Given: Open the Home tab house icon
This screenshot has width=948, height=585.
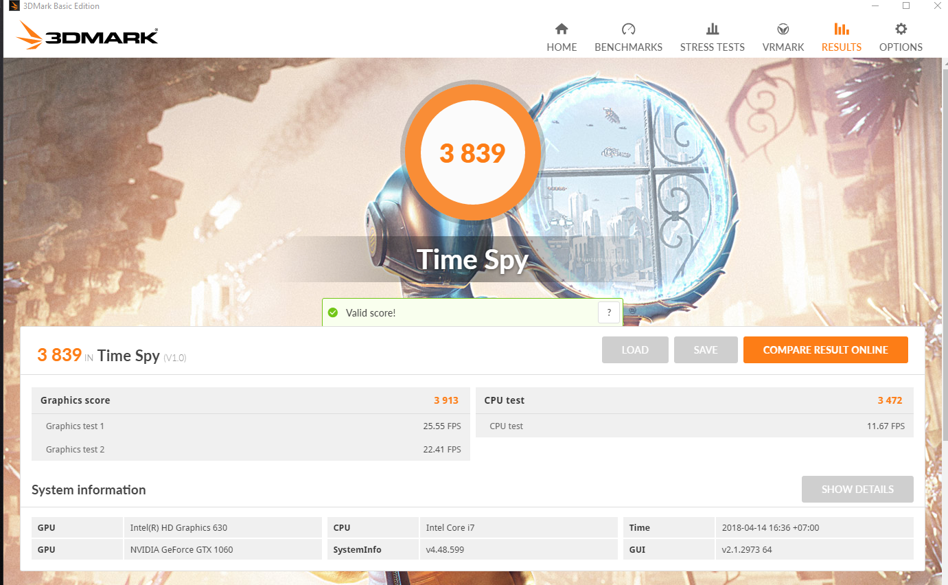Looking at the screenshot, I should coord(562,29).
